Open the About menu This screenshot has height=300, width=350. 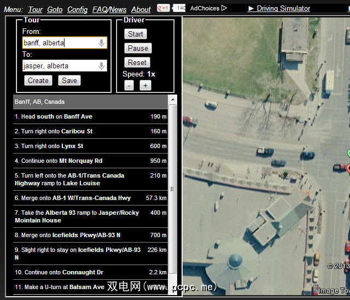point(141,9)
